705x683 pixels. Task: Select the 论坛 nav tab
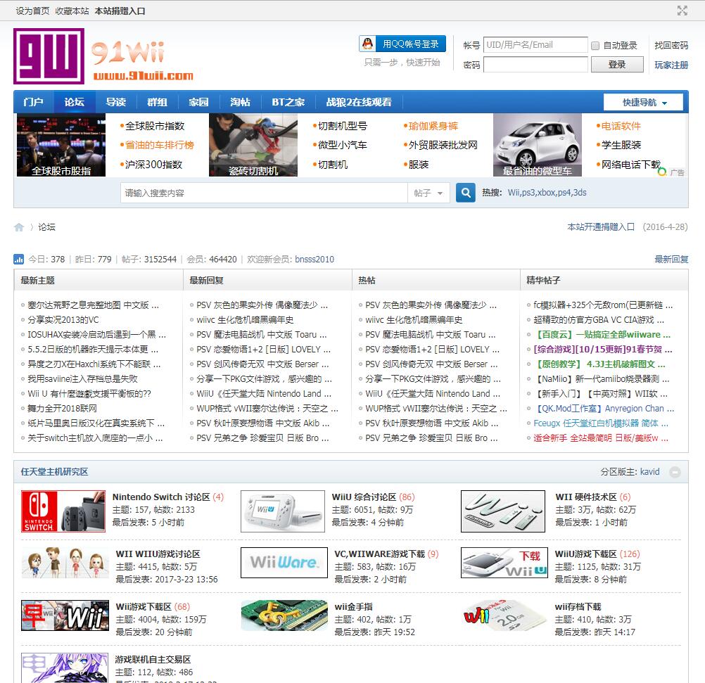coord(74,102)
